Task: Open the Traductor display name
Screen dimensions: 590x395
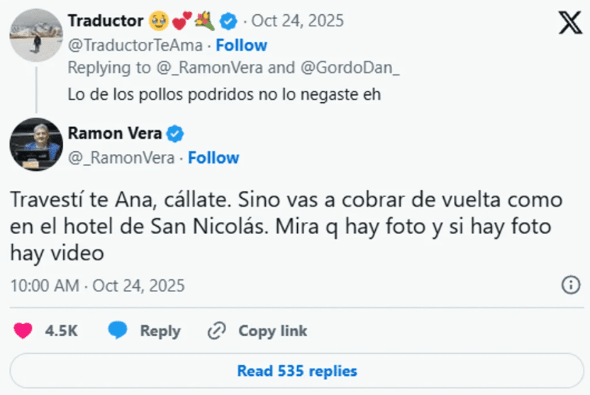Action: (106, 21)
